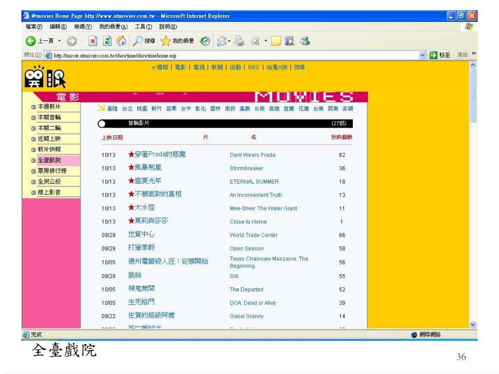This screenshot has width=499, height=374.
Task: Open the 說明(H) menu
Action: click(168, 27)
